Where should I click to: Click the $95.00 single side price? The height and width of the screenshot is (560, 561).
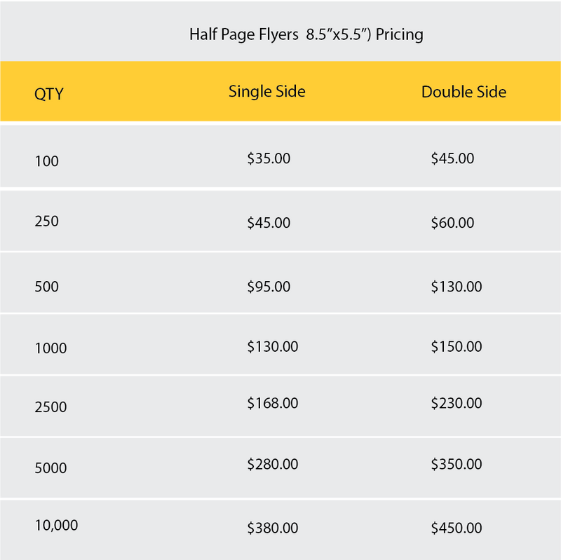click(x=269, y=287)
